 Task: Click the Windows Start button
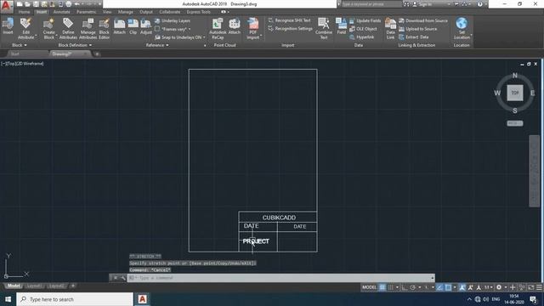pos(8,299)
